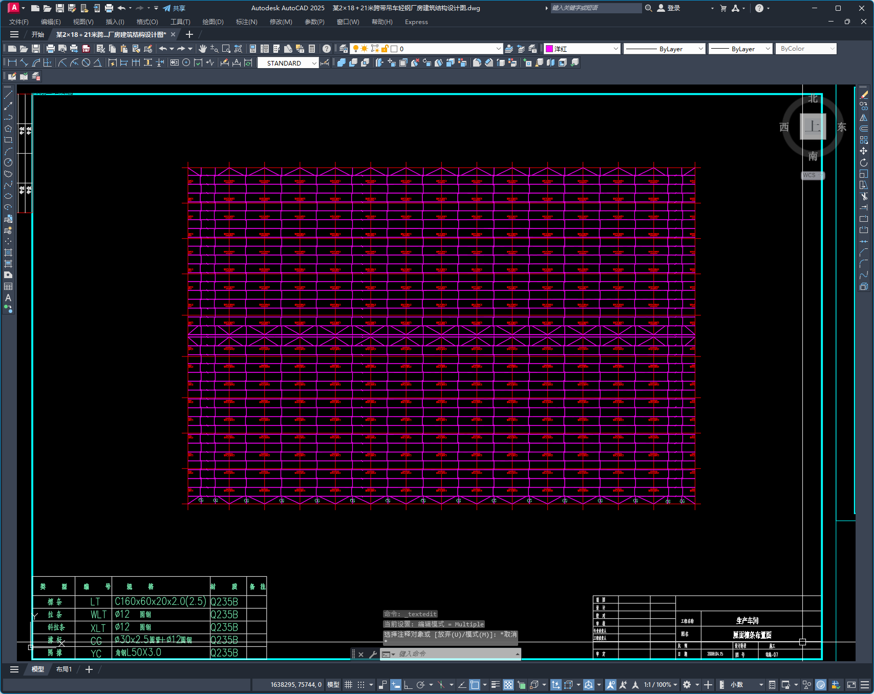Open the 小数 units dropdown

click(747, 685)
